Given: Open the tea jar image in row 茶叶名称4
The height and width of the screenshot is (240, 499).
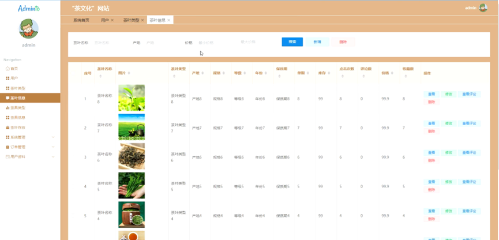Looking at the screenshot, I should (x=132, y=215).
